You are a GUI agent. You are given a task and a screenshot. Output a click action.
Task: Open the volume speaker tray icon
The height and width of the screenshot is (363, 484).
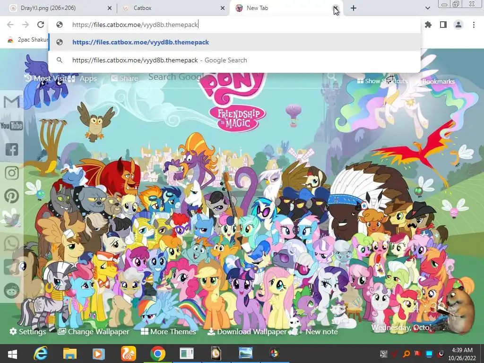pos(441,354)
